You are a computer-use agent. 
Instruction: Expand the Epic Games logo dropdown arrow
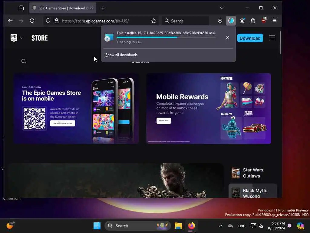click(x=21, y=38)
